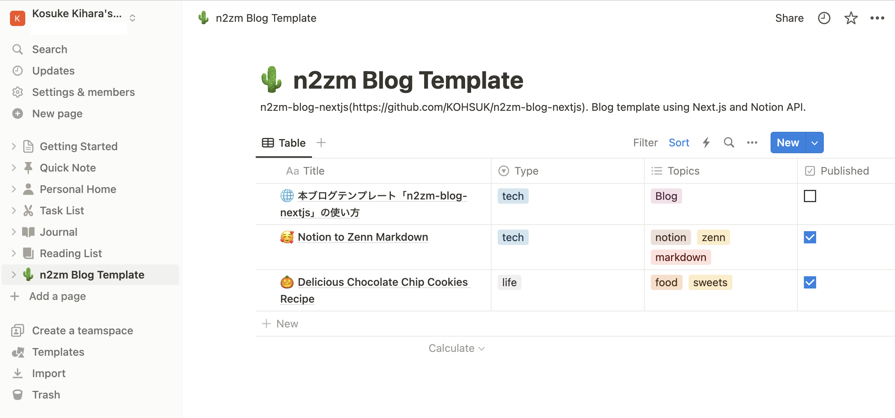Open Calculate dropdown below the table
Screen dimensions: 895x418
coord(456,348)
